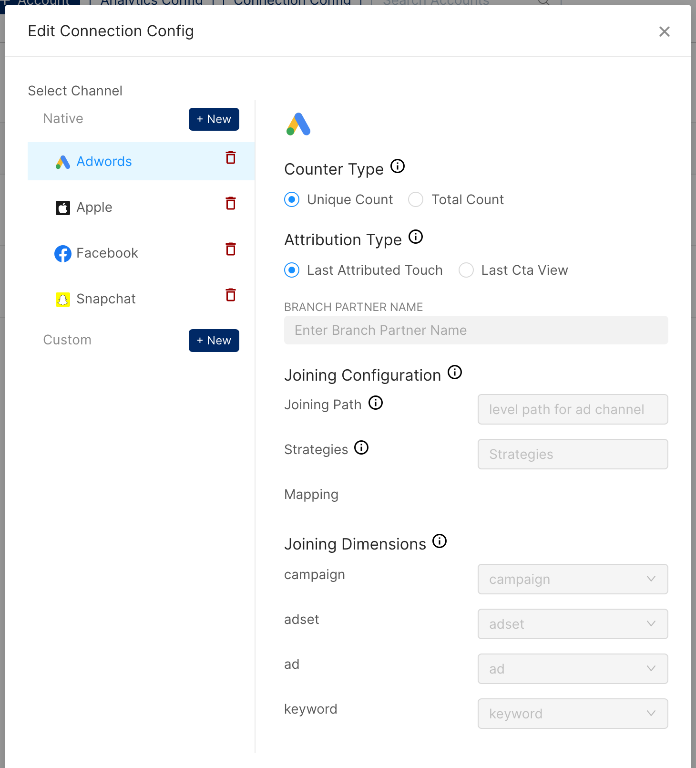
Task: Open Joining Path info icon
Action: point(376,403)
